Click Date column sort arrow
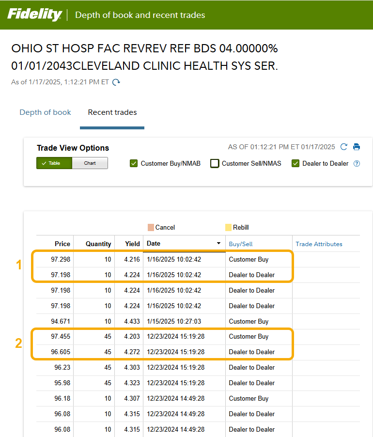This screenshot has width=373, height=437. 218,244
